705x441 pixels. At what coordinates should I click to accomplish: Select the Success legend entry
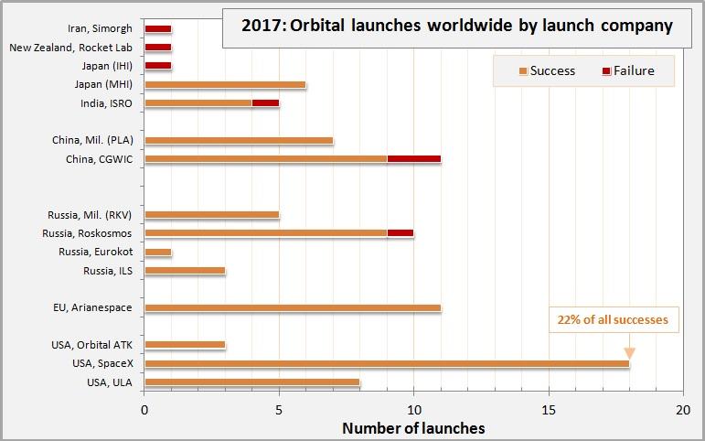pos(547,70)
